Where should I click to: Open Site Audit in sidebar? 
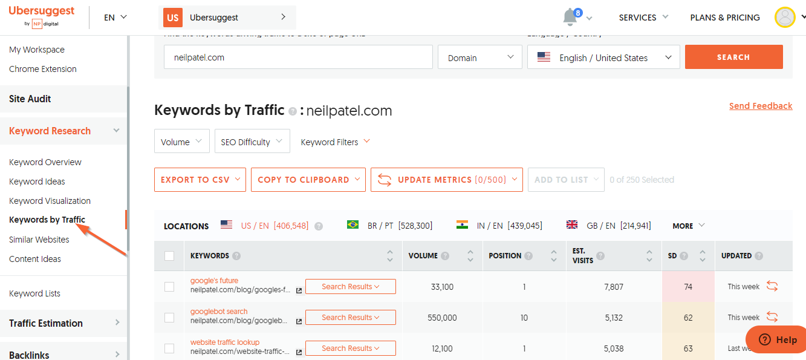tap(30, 99)
